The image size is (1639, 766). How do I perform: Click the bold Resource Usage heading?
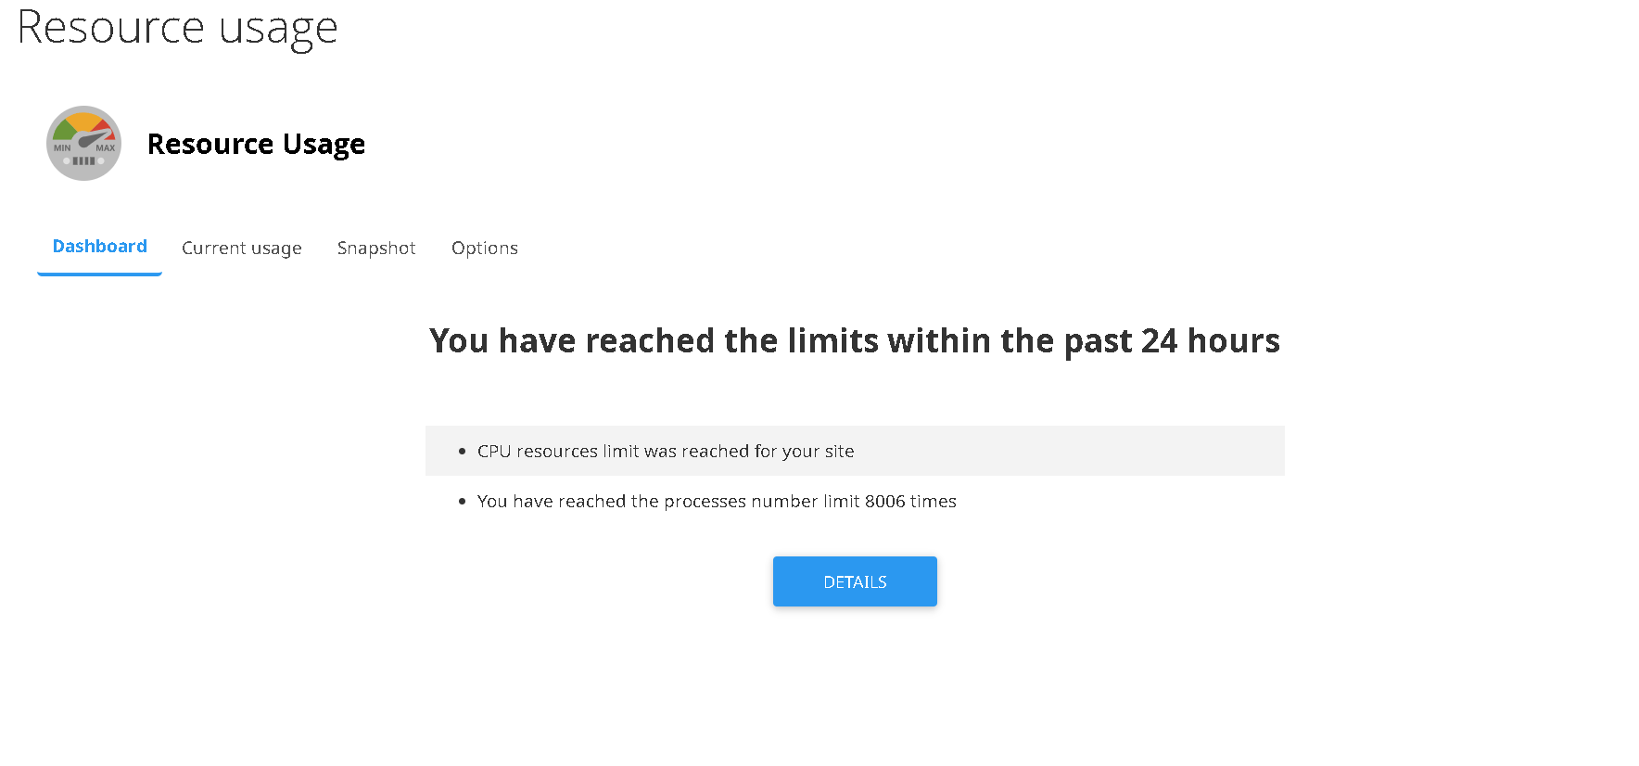click(x=256, y=144)
